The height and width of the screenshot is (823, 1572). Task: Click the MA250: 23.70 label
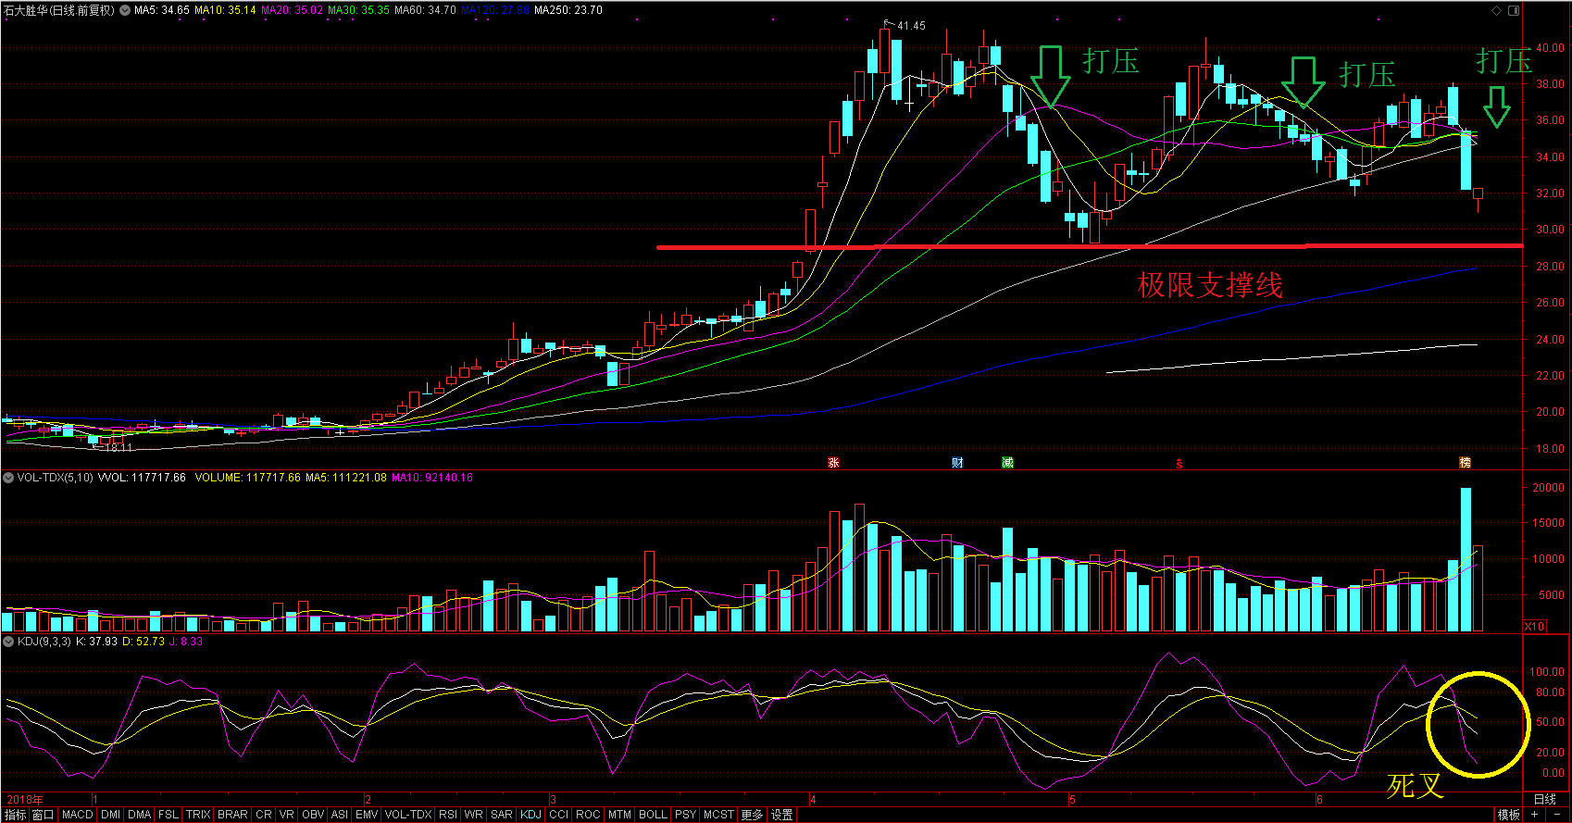pyautogui.click(x=568, y=10)
